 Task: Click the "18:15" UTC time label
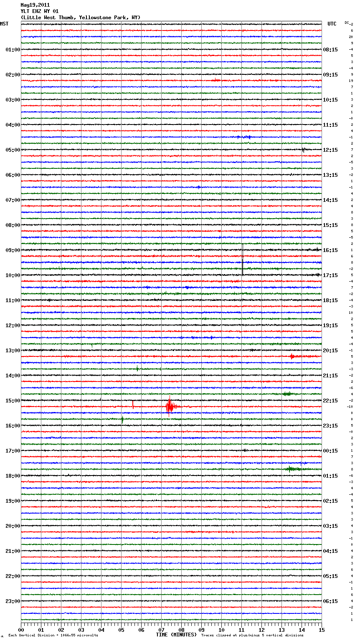tap(330, 300)
